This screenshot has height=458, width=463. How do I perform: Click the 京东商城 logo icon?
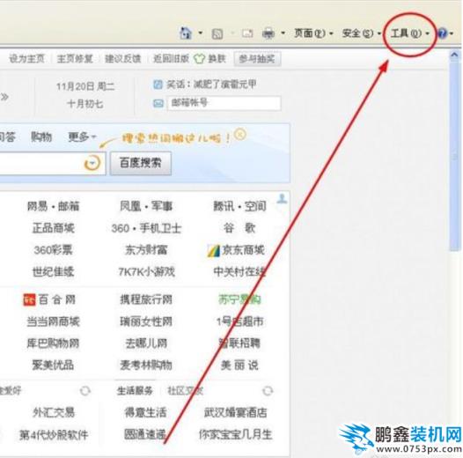click(214, 251)
